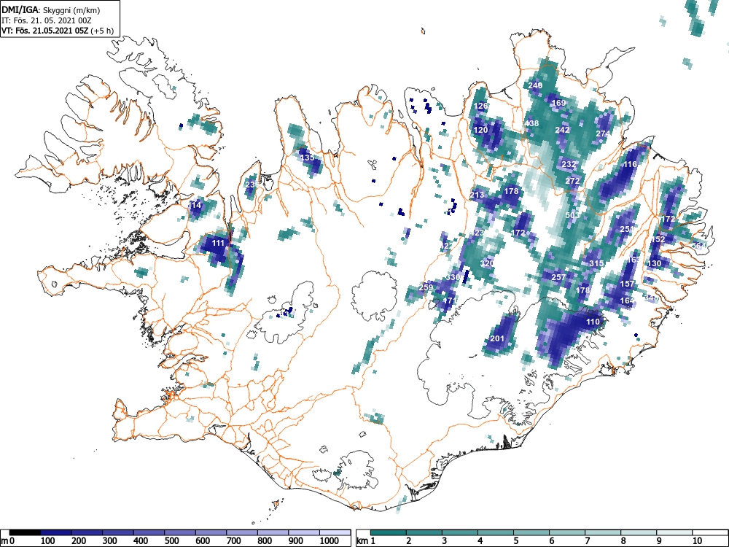
Task: Click the visibility value 116 on the map
Action: coord(630,164)
